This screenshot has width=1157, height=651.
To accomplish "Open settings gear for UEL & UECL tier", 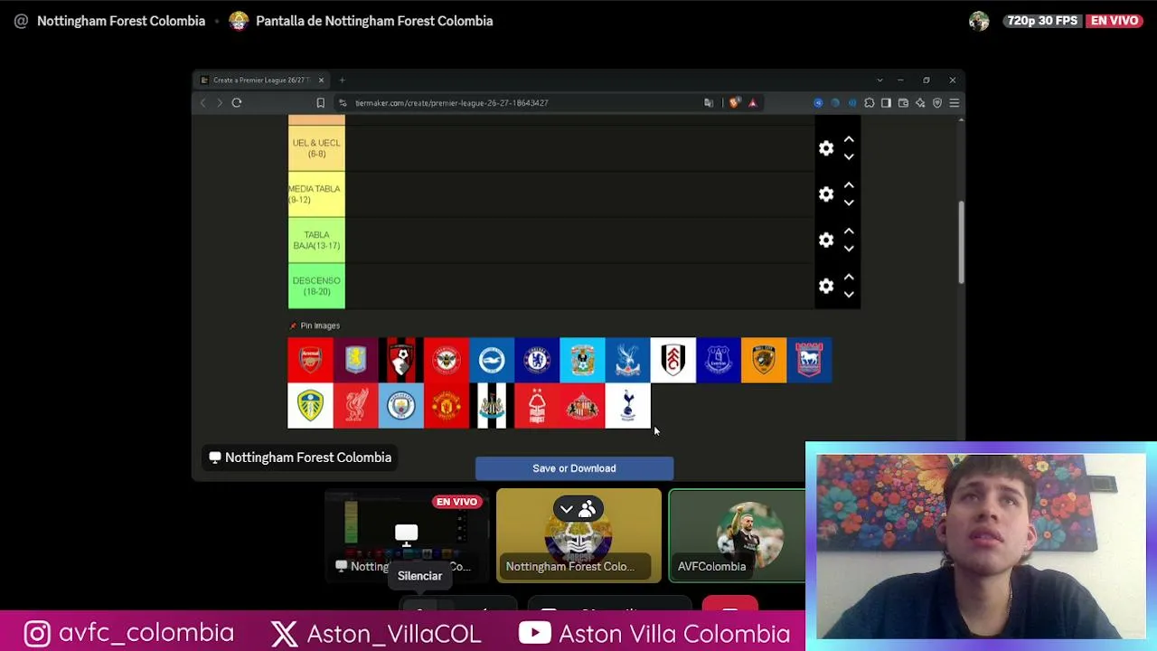I will point(826,148).
